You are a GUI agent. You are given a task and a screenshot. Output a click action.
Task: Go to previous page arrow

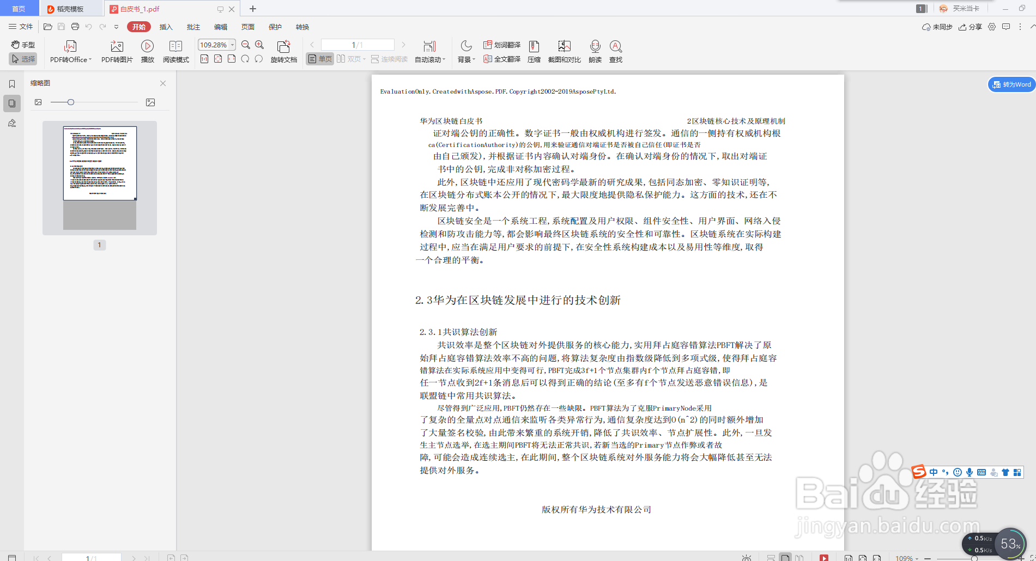[312, 45]
